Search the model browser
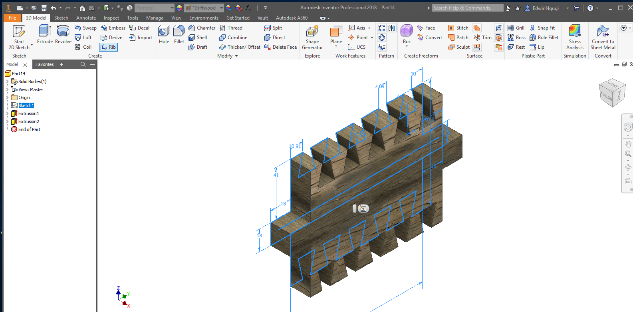Image resolution: width=633 pixels, height=312 pixels. [83, 64]
